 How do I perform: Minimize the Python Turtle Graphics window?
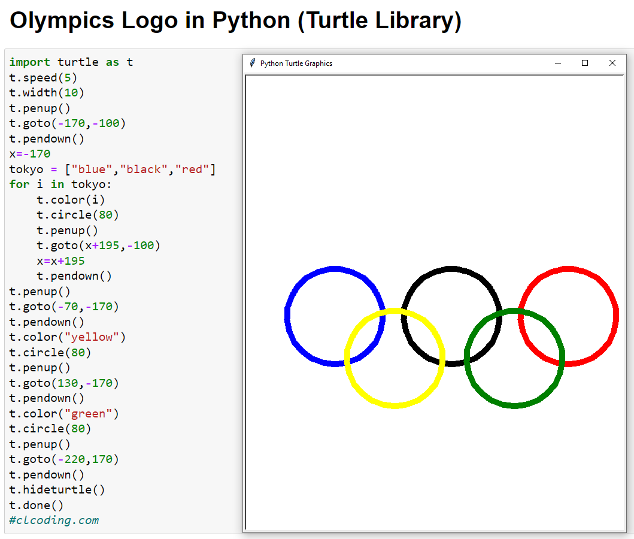tap(558, 63)
